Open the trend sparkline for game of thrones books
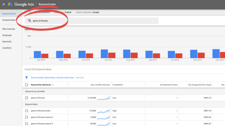The image size is (225, 126). coord(103,111)
